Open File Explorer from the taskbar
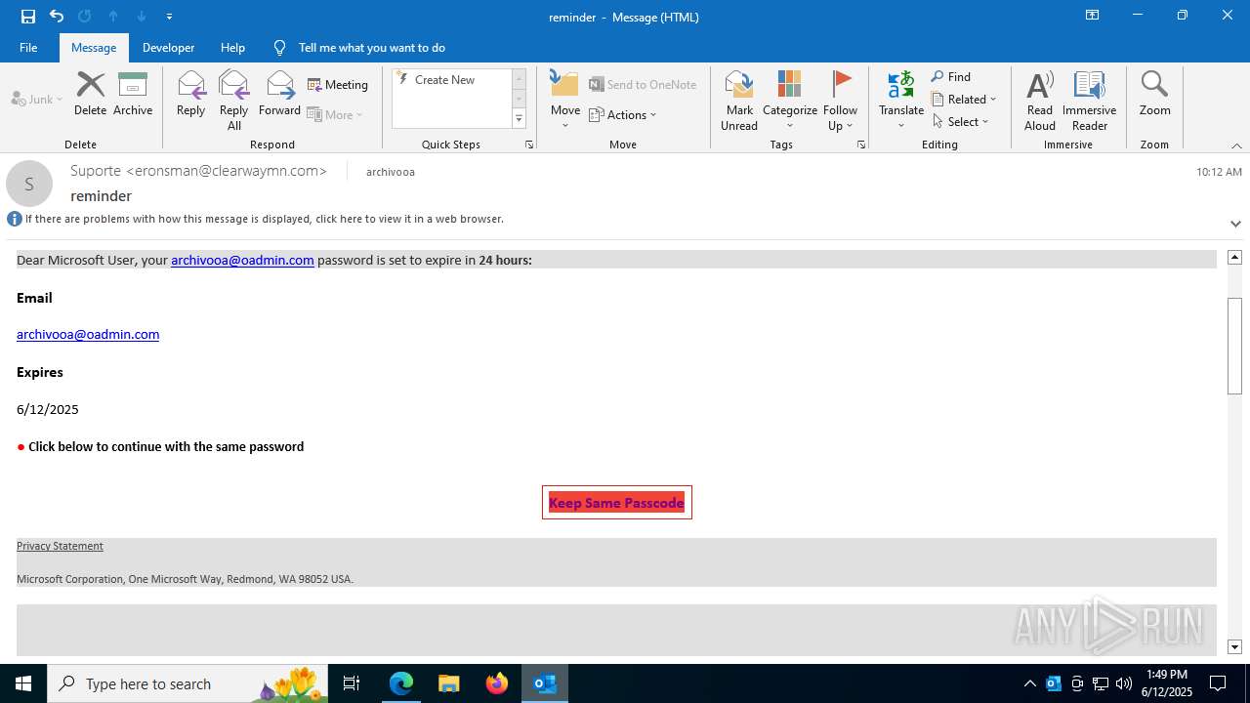Image resolution: width=1250 pixels, height=703 pixels. [x=448, y=683]
